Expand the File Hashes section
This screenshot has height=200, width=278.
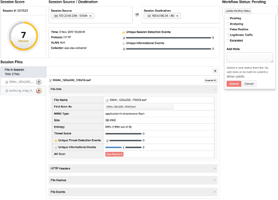coord(133,180)
